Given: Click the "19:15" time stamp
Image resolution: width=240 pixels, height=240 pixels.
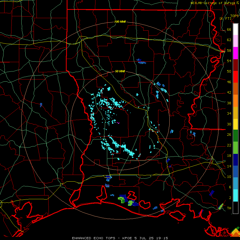Looking at the screenshot, I should [162, 238].
